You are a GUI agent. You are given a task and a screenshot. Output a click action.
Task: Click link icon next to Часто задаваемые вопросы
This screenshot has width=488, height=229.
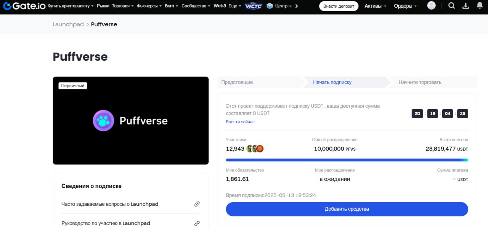point(197,204)
